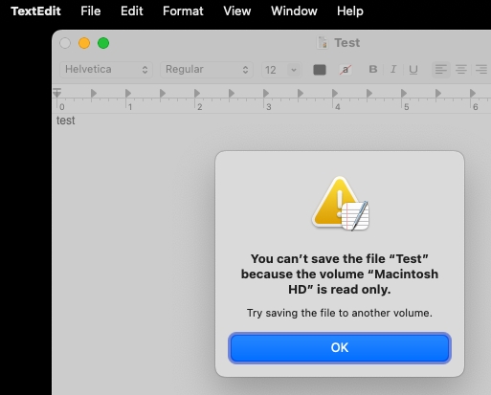Click the tab stop just after ruler mark 4
Viewport: 491px width, 395px height.
coord(335,93)
